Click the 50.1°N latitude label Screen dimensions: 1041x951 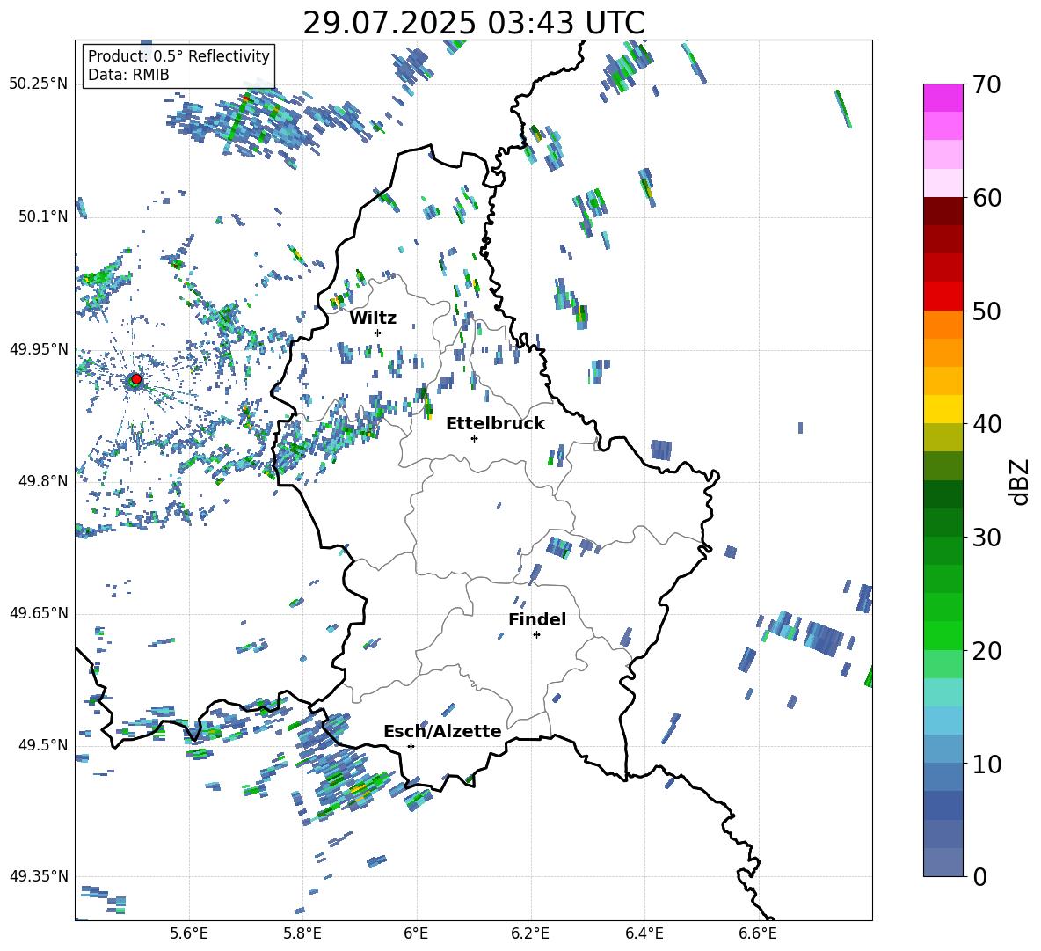coord(42,216)
